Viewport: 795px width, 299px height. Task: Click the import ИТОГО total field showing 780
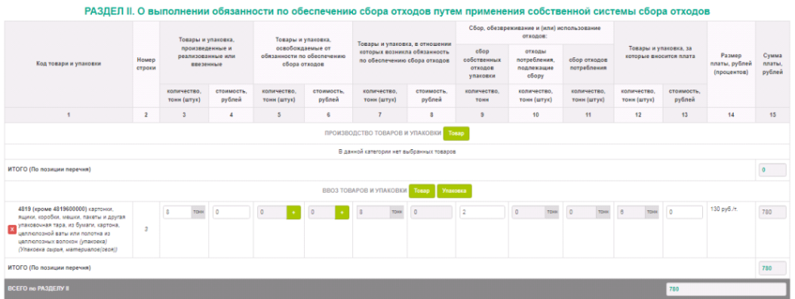772,268
